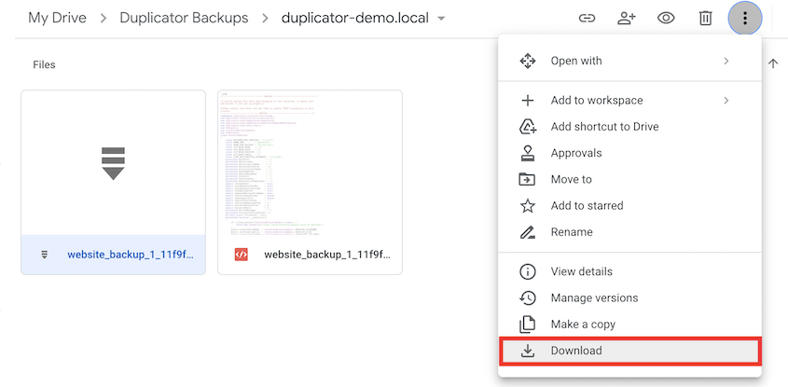Viewport: 788px width, 387px height.
Task: Click the Share add-person icon
Action: (626, 19)
